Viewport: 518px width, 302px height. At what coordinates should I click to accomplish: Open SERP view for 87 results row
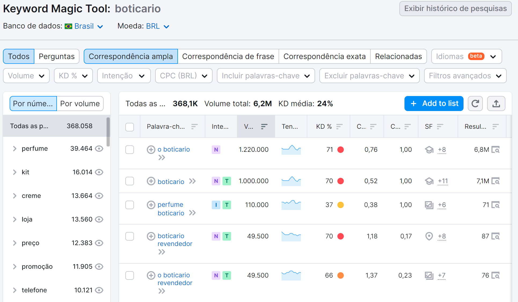[495, 237]
